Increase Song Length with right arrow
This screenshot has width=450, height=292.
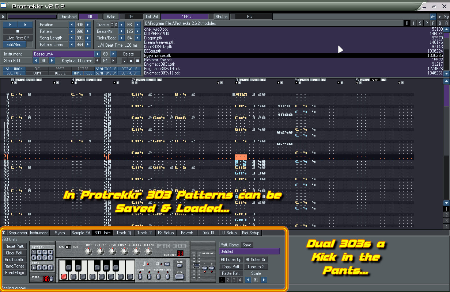tap(88, 38)
